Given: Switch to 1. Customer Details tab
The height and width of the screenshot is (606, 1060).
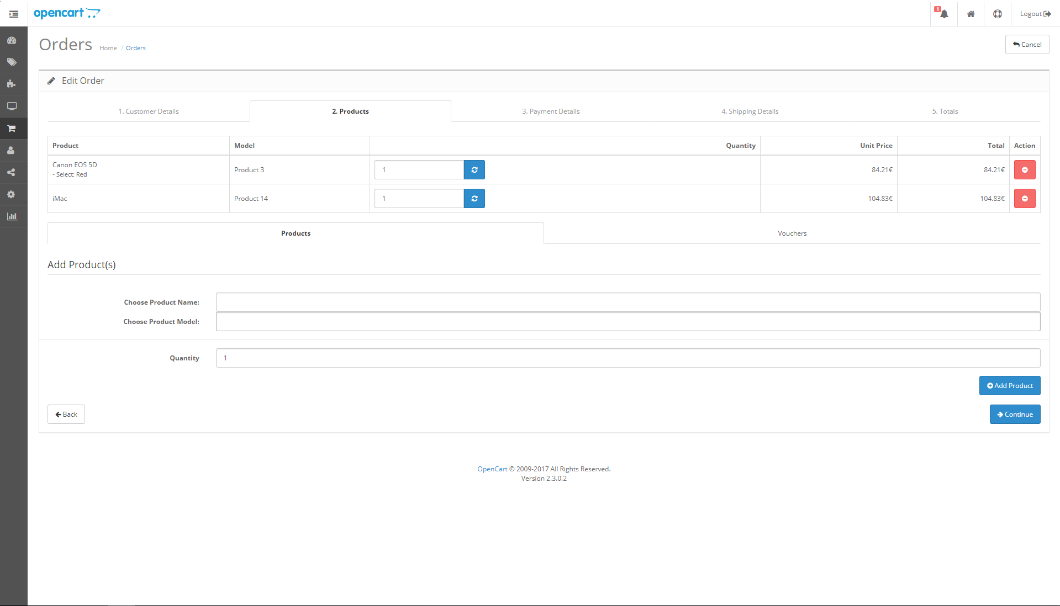Looking at the screenshot, I should coord(149,111).
